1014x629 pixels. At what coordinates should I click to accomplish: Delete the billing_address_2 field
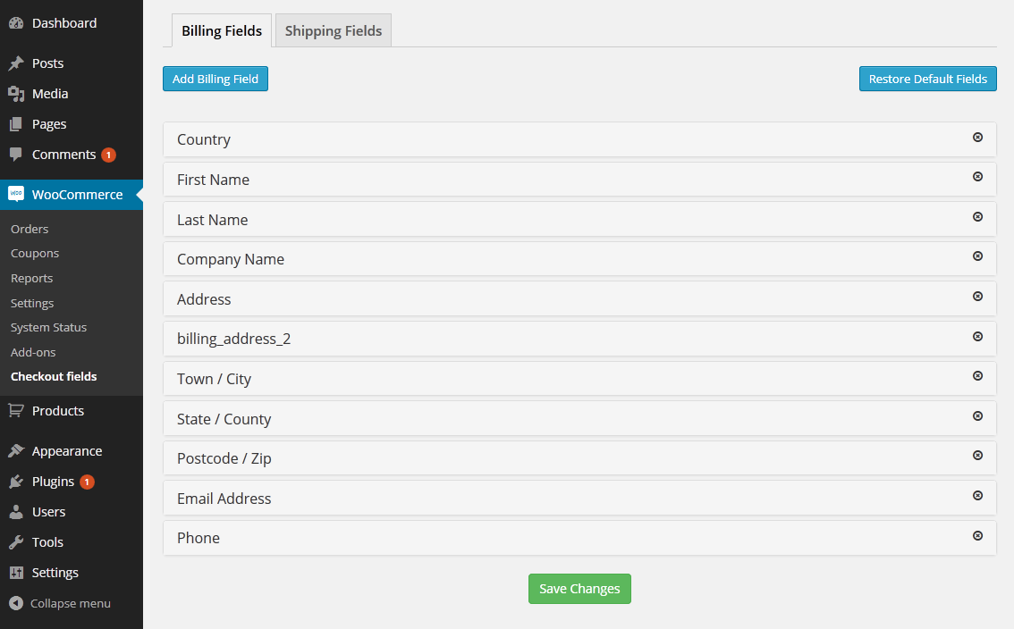pyautogui.click(x=977, y=336)
